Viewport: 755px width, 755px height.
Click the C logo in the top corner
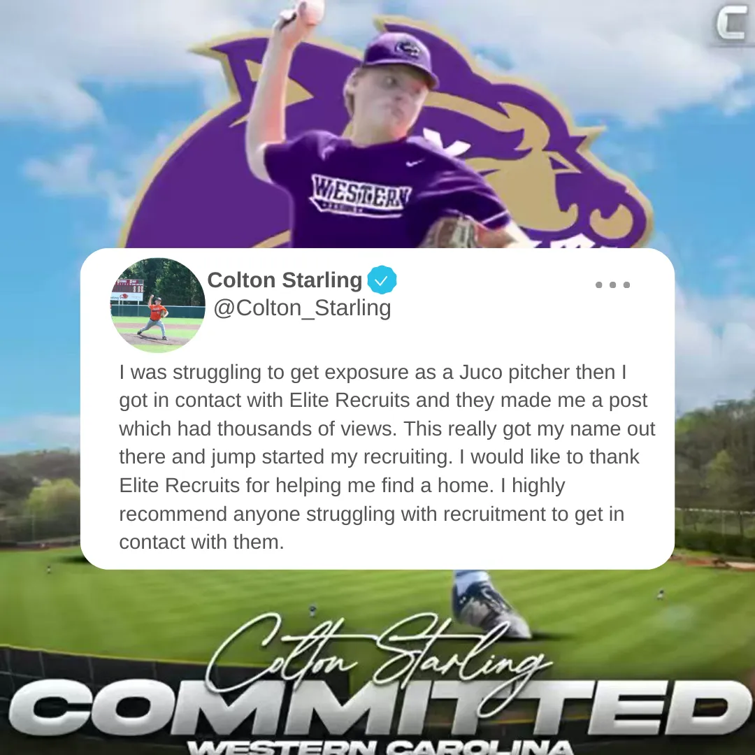click(x=731, y=24)
